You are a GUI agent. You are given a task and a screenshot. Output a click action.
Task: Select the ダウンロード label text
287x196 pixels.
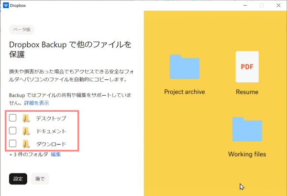(x=51, y=144)
